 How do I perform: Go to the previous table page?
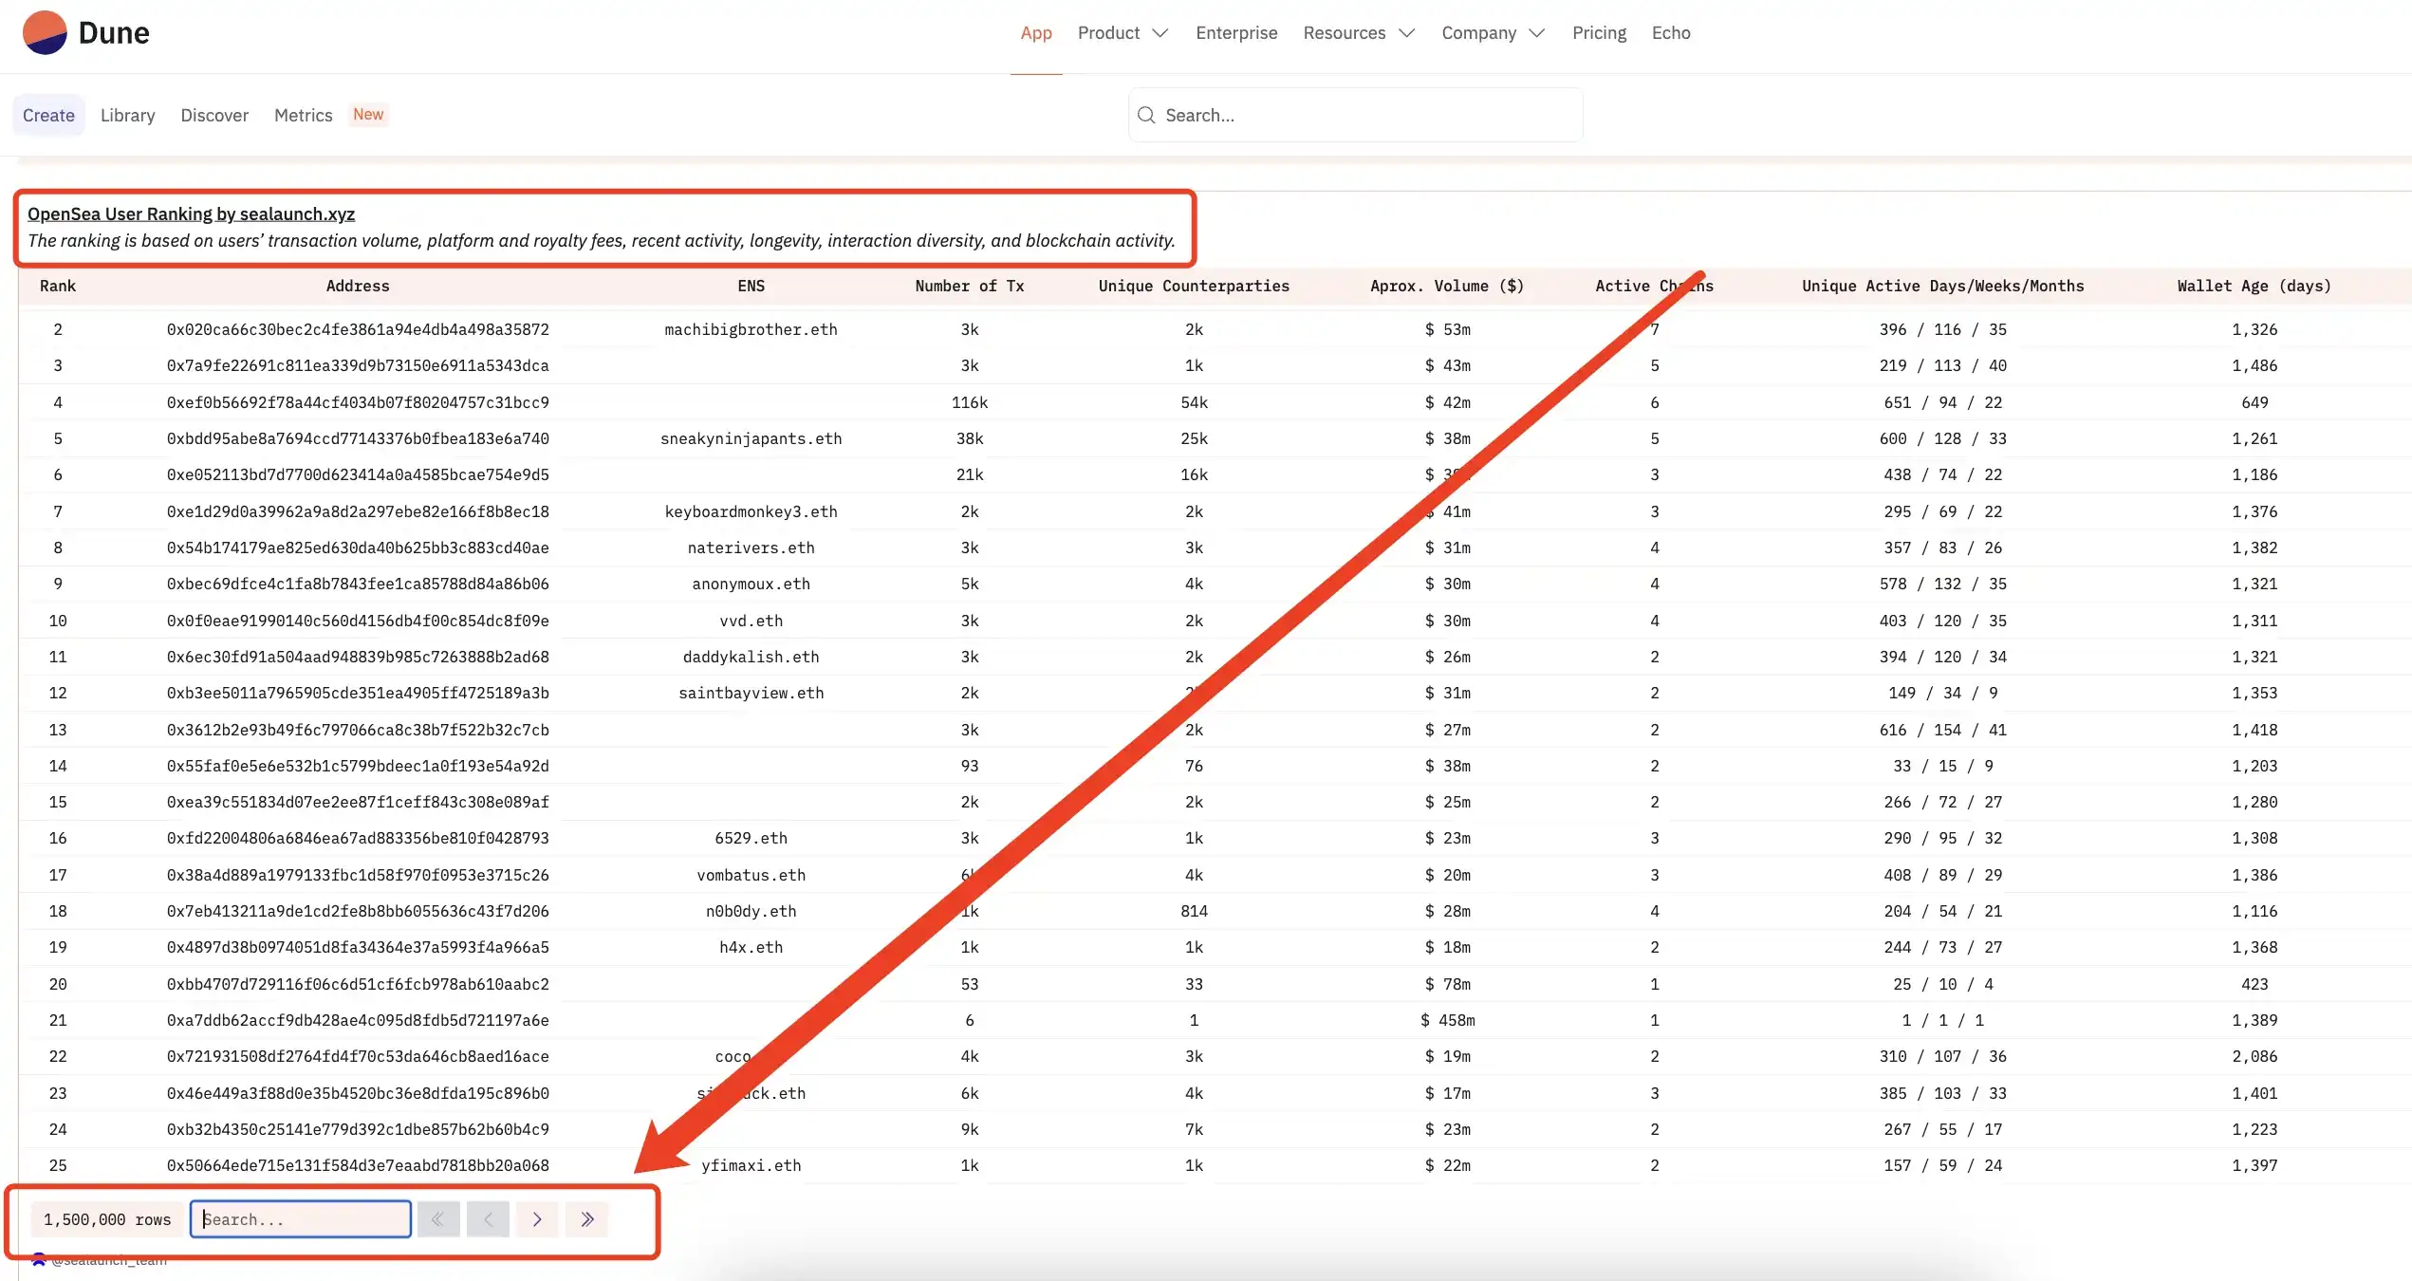[x=488, y=1219]
